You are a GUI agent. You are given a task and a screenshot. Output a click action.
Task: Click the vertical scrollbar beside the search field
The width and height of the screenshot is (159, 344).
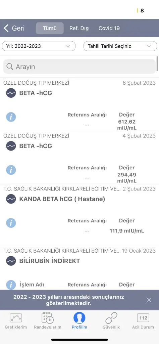click(x=157, y=63)
